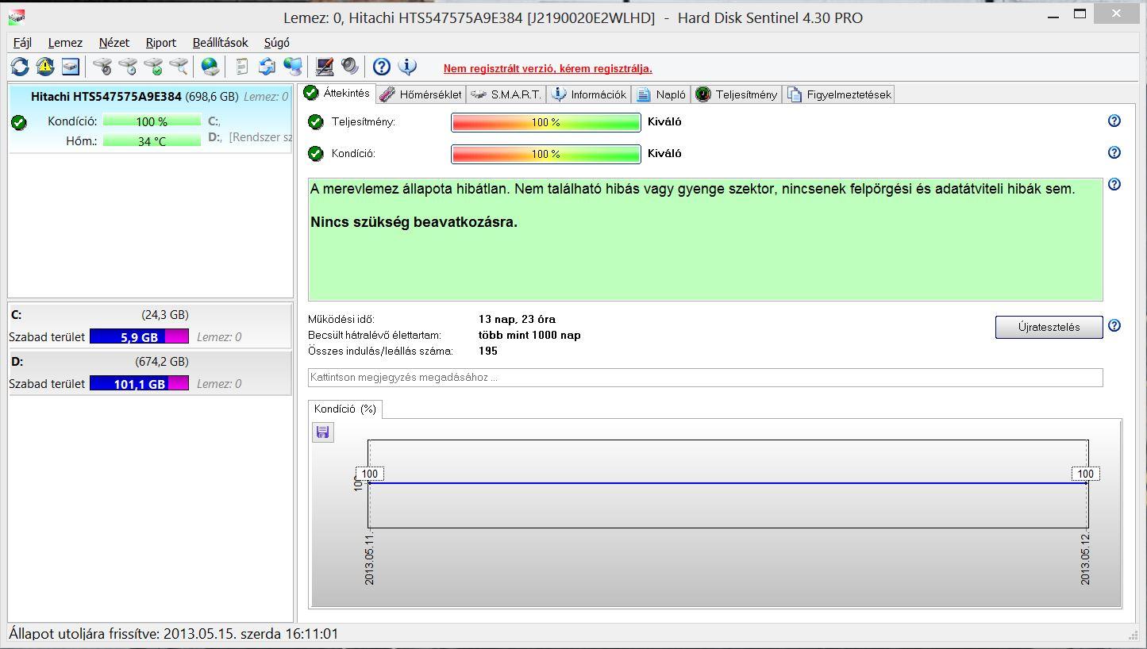This screenshot has width=1147, height=649.
Task: Click the Teljesítmény 100 % gradient bar
Action: coord(546,122)
